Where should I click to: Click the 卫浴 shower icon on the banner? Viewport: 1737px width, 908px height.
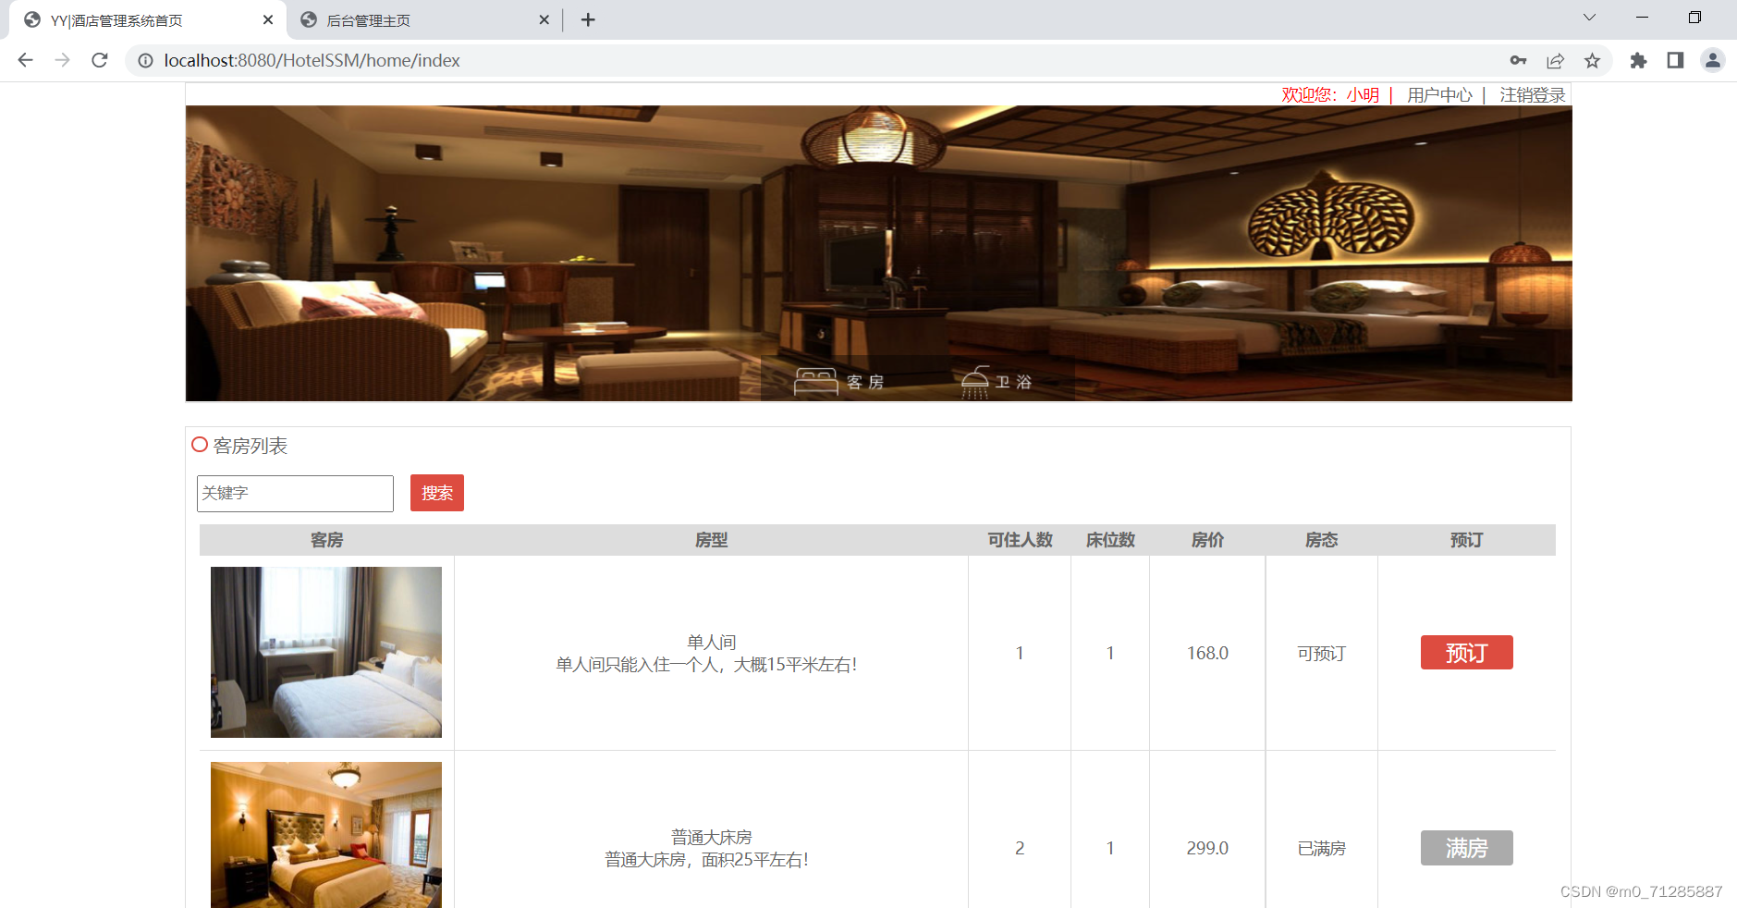pyautogui.click(x=976, y=379)
